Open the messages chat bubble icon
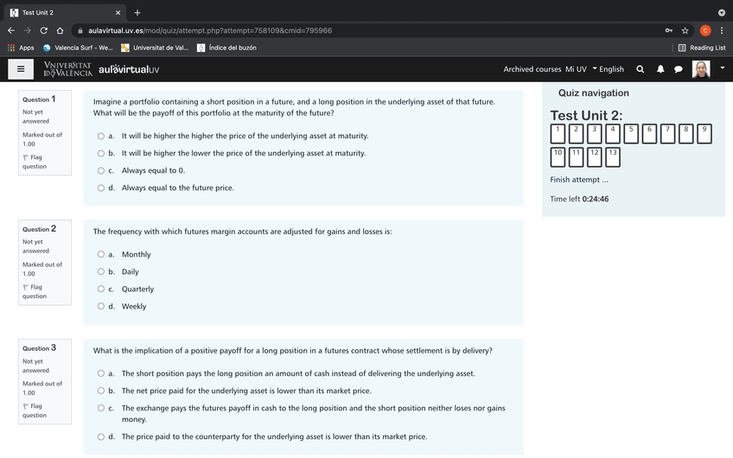733x458 pixels. [x=679, y=69]
